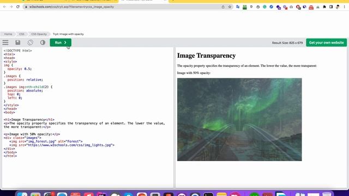Toggle the browser side panel
The image size is (349, 196).
(x=331, y=7)
